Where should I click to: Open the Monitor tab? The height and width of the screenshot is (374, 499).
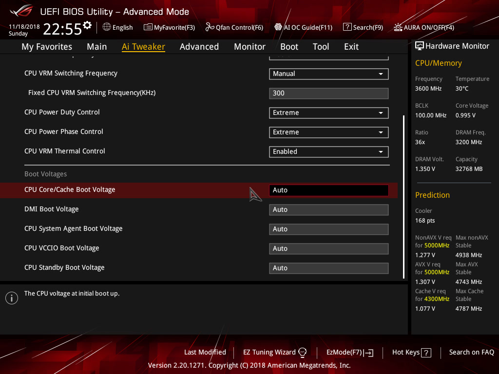pos(250,47)
